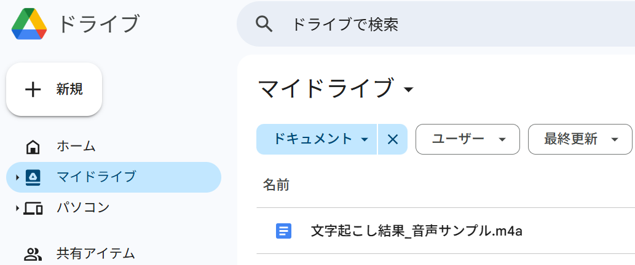The height and width of the screenshot is (265, 635).
Task: Expand the マイドライブ tree arrow in sidebar
Action: coord(18,178)
